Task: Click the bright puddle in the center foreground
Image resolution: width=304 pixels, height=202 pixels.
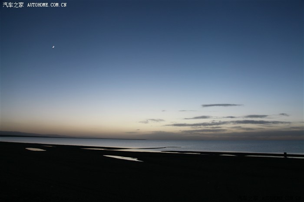Action: click(122, 158)
